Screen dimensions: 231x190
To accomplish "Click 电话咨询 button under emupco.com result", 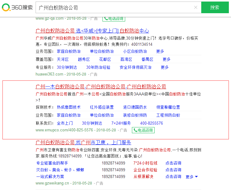I will (143, 130).
